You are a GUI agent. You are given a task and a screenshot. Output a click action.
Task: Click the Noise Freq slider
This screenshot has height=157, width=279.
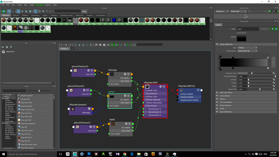click(260, 89)
